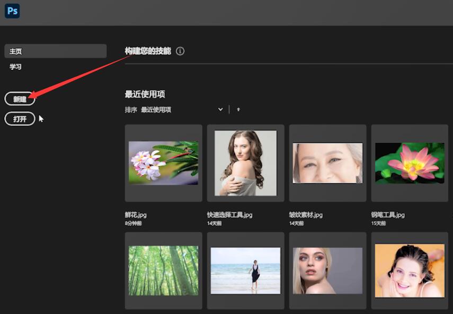Click the 快速选择工具.jpg file name
This screenshot has width=453, height=314.
click(x=229, y=215)
